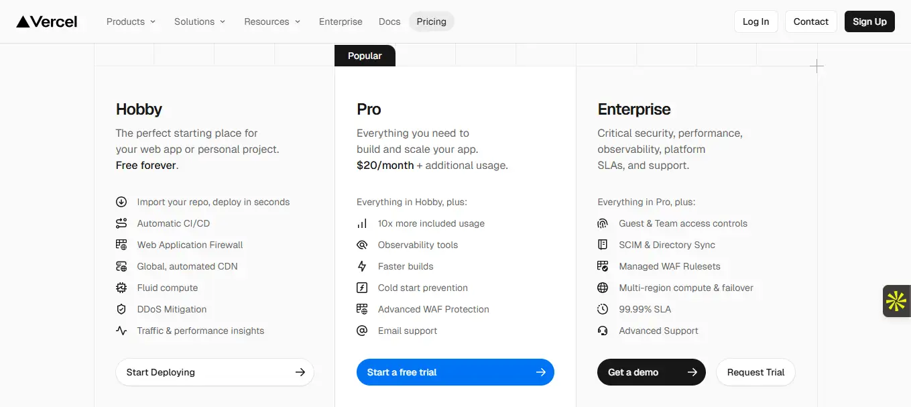The image size is (911, 407).
Task: Click the Observability tools eye icon
Action: tap(362, 245)
